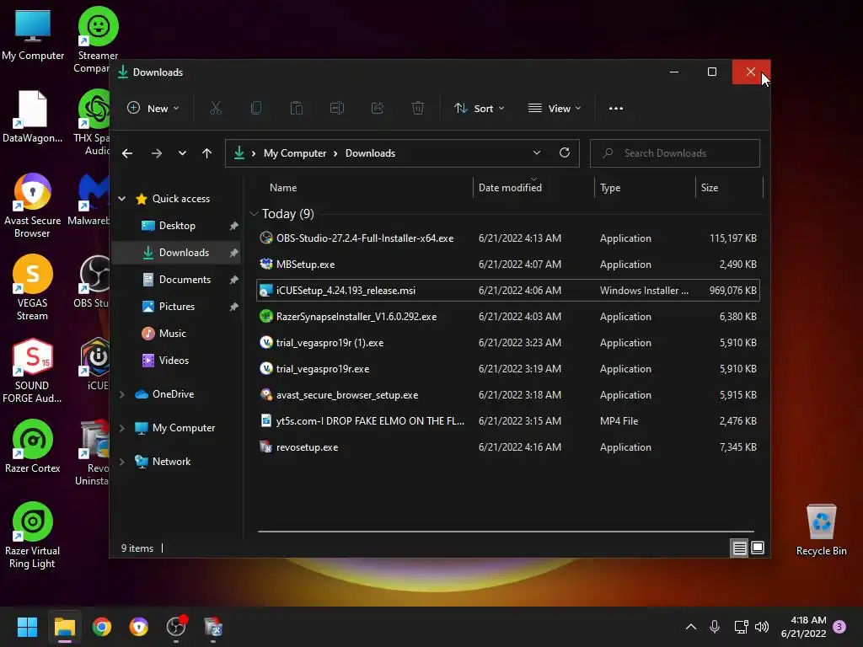Select iCUESetup_4.24.193_release.msi file
863x647 pixels.
508,291
